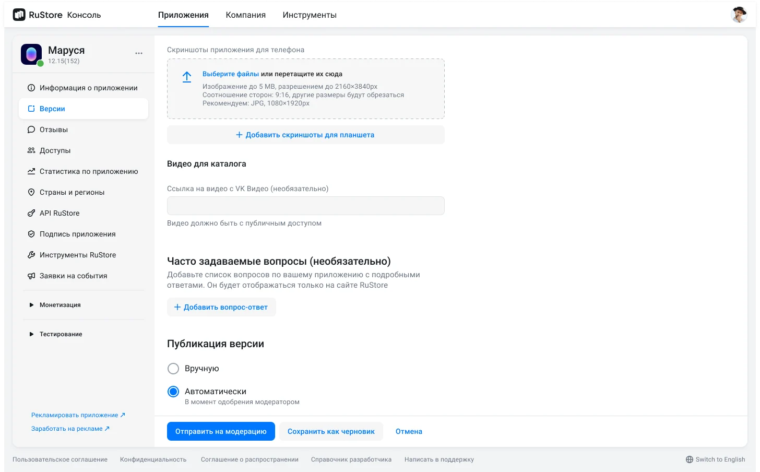
Task: Open the user profile avatar
Action: coord(739,15)
